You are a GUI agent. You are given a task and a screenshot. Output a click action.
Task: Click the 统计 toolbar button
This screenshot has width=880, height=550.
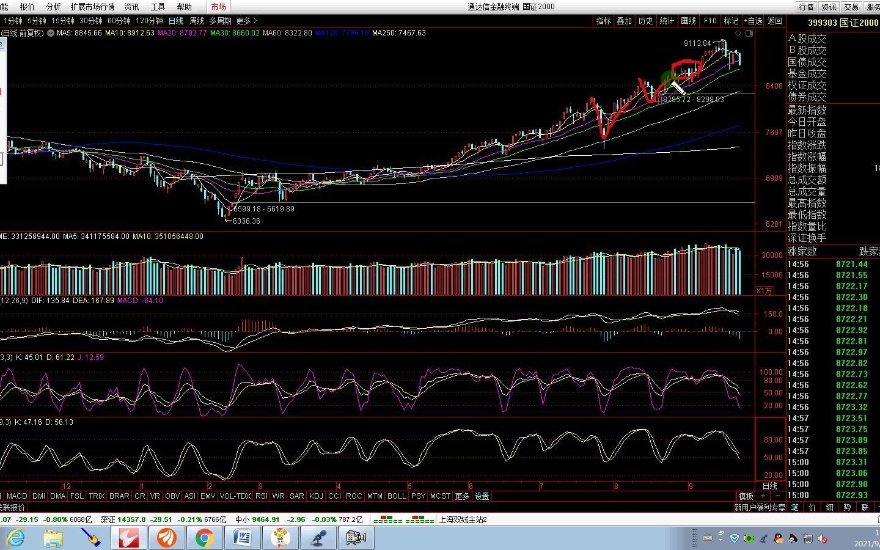tap(667, 21)
